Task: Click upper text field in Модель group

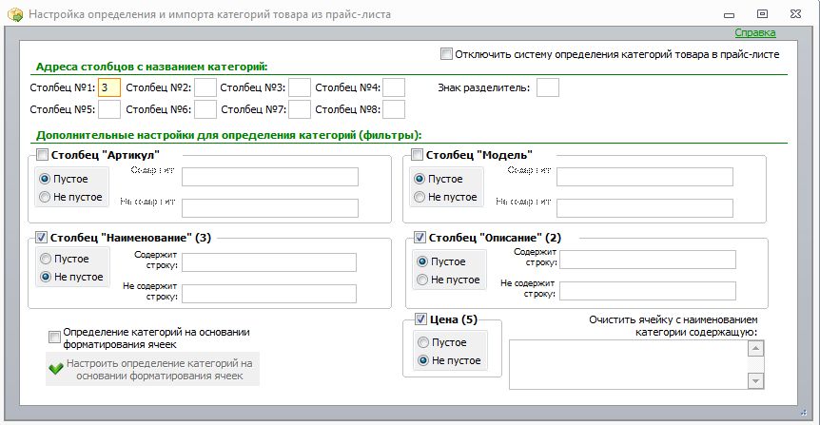Action: point(645,177)
